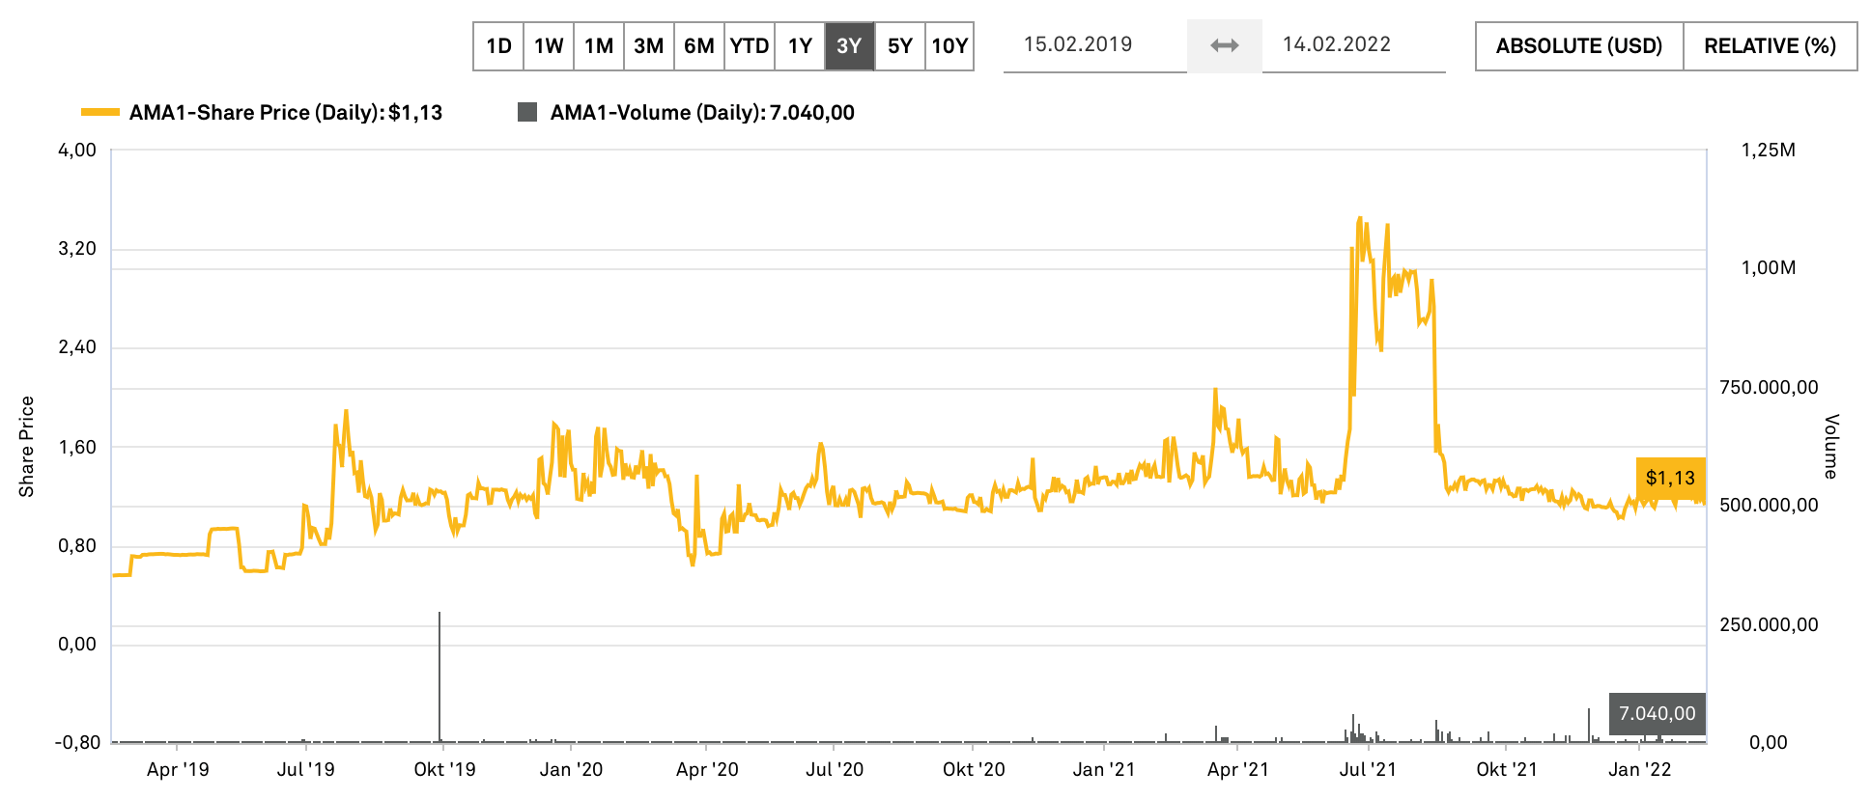Image resolution: width=1870 pixels, height=799 pixels.
Task: Select the 6M time range
Action: coord(699,46)
